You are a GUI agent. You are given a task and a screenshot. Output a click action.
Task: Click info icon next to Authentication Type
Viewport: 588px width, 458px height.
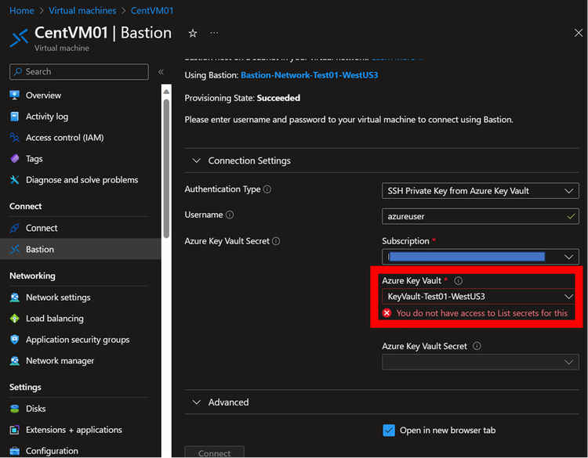[x=267, y=189]
